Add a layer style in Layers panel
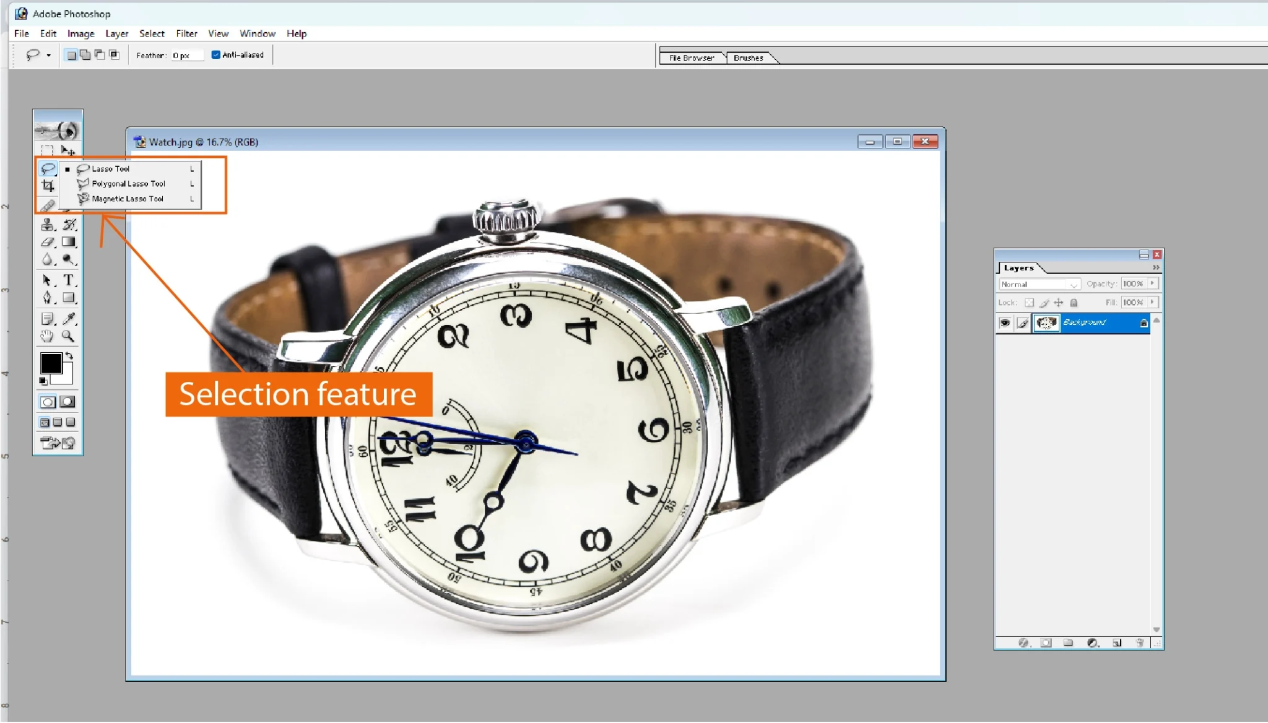This screenshot has height=723, width=1268. point(1023,643)
